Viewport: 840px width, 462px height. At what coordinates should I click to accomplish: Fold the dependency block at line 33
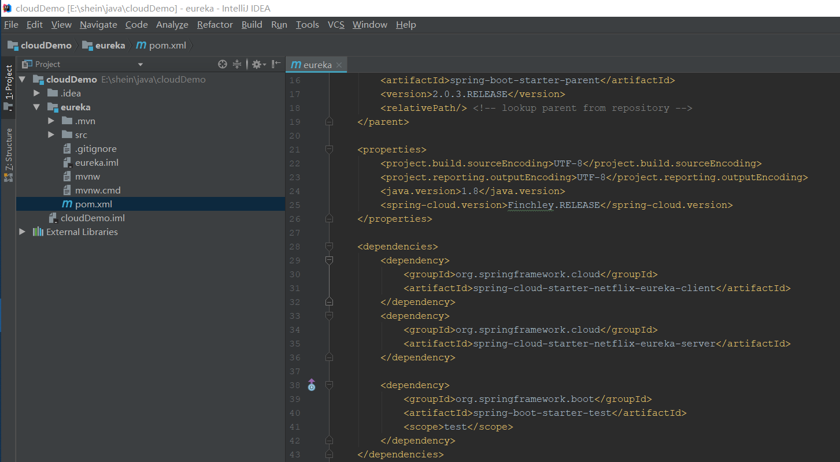click(x=329, y=316)
